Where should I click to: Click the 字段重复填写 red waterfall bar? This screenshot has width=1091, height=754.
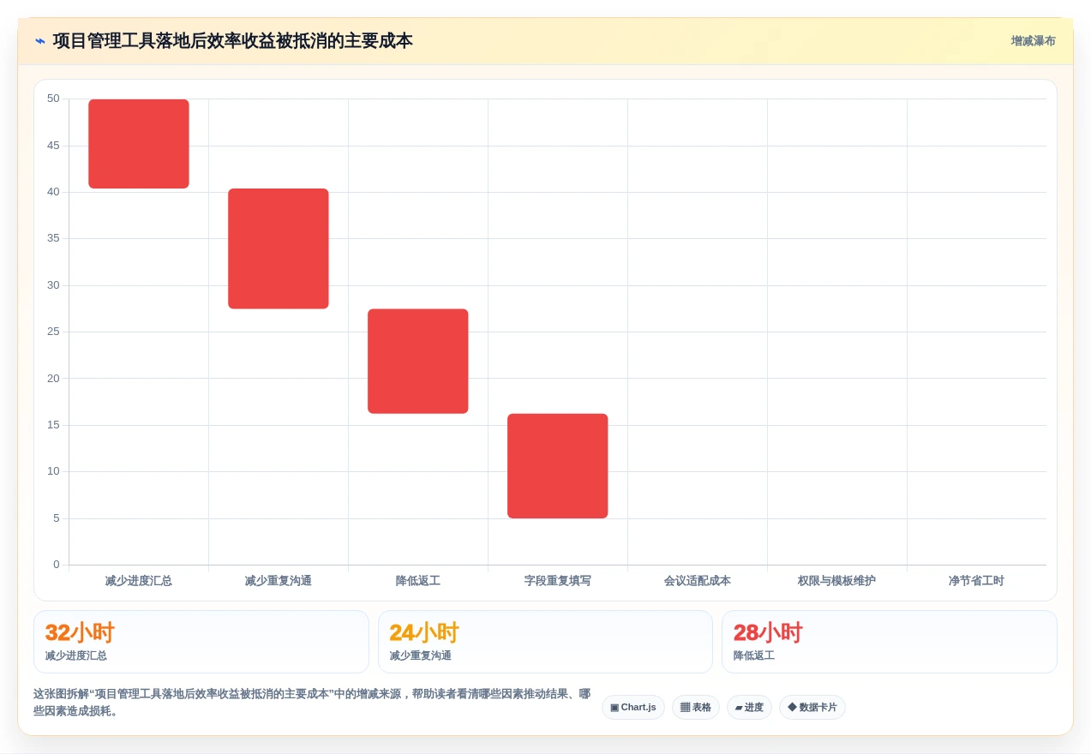pyautogui.click(x=558, y=466)
